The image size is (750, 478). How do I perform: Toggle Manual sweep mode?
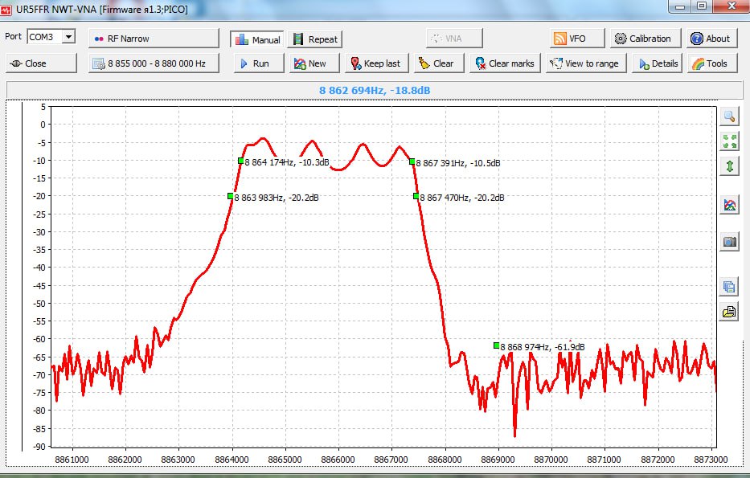257,39
